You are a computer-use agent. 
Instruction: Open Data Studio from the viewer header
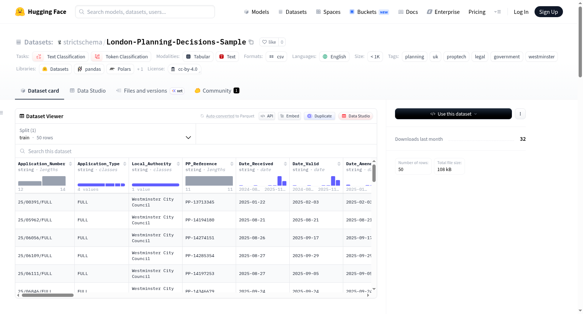click(356, 116)
